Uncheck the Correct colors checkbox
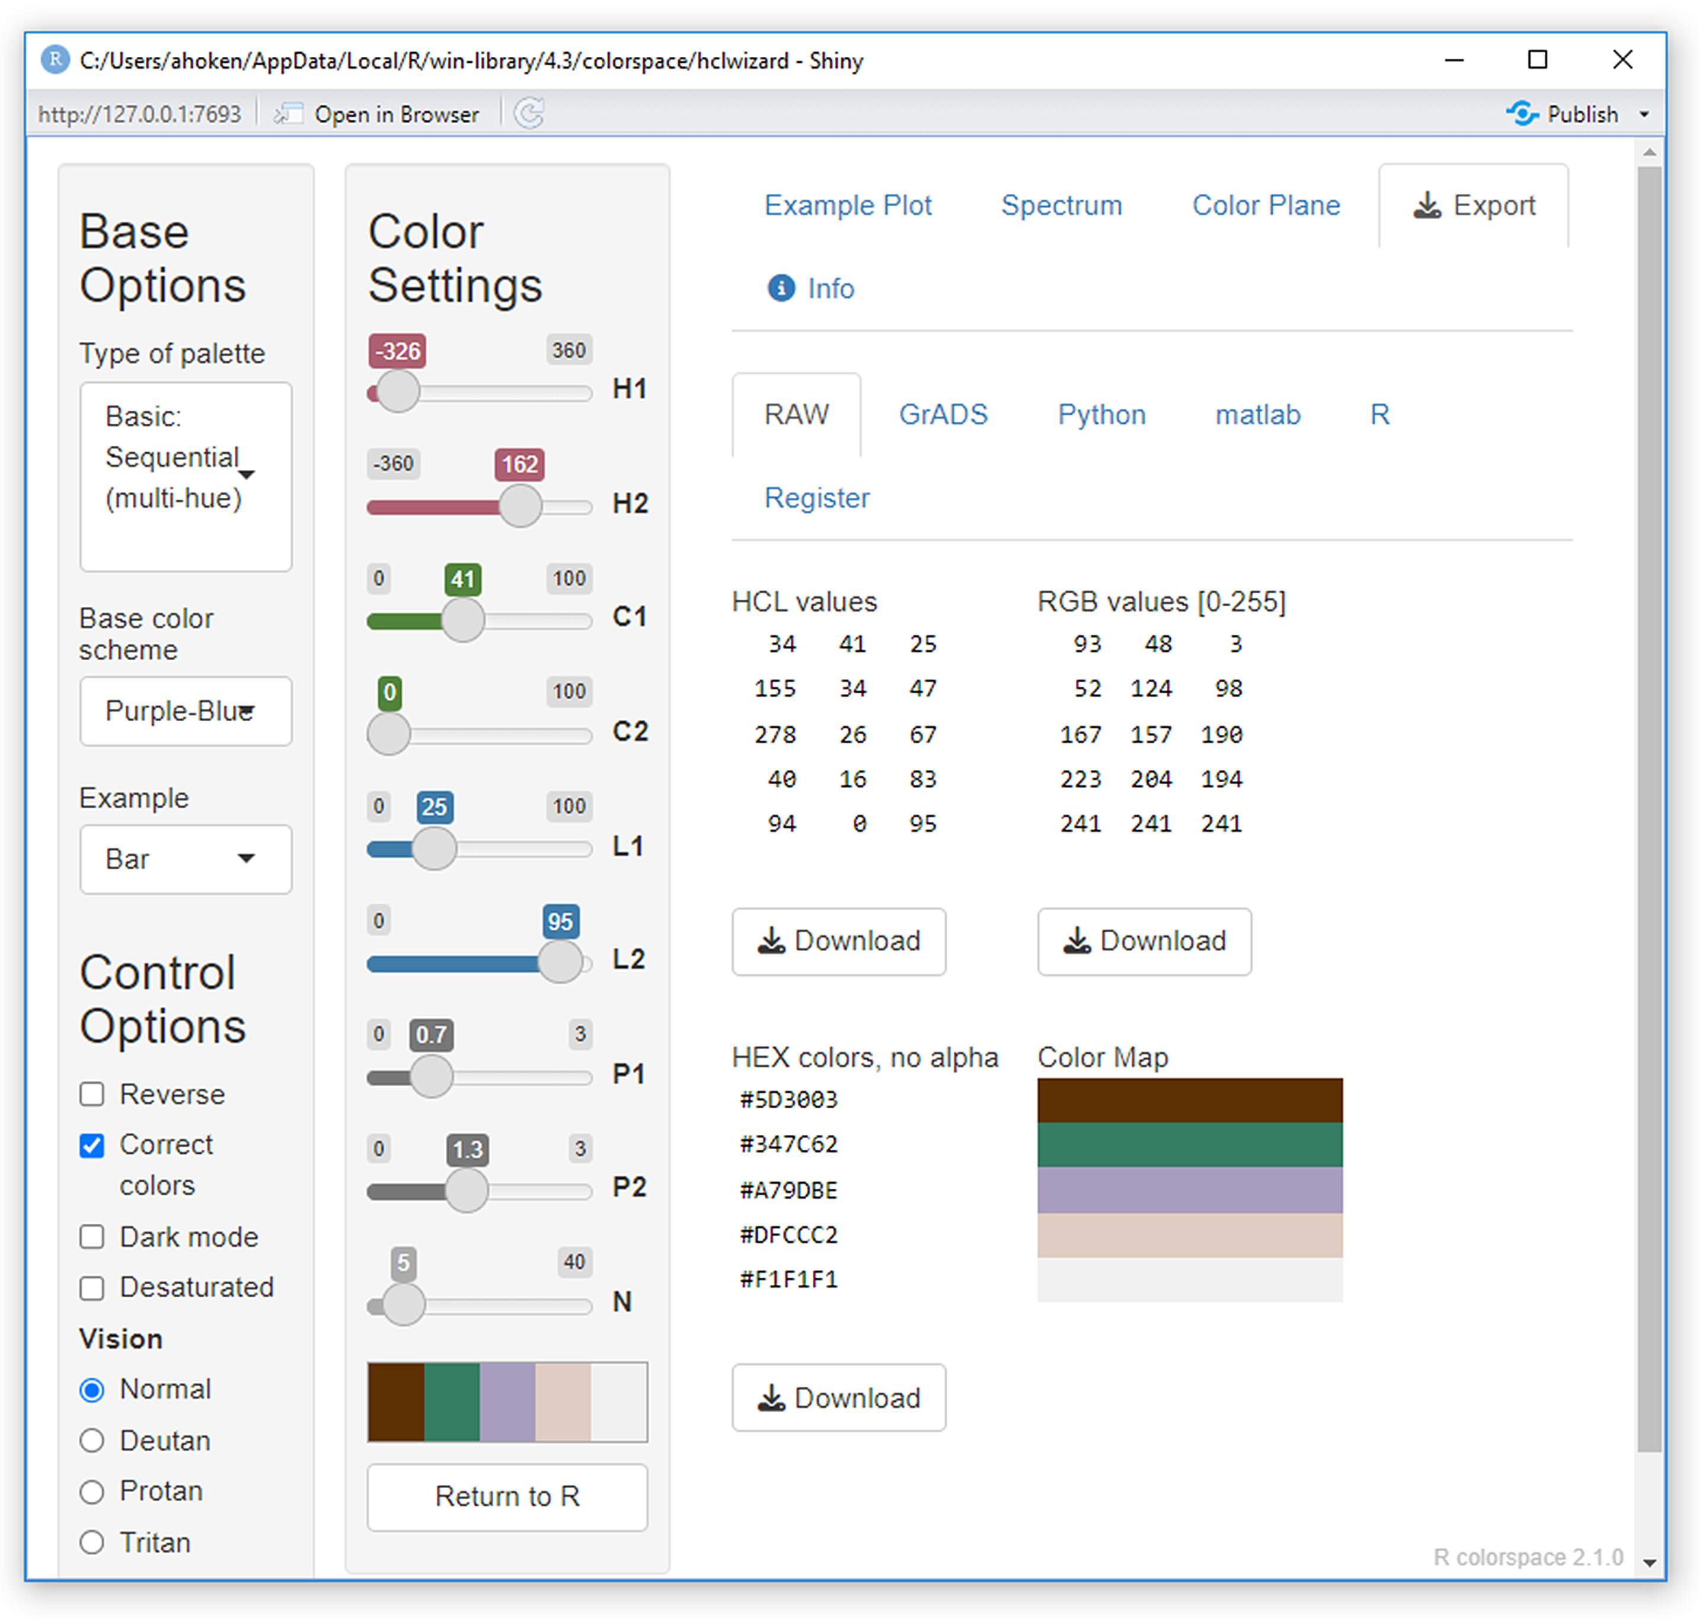This screenshot has height=1619, width=1699. (91, 1145)
